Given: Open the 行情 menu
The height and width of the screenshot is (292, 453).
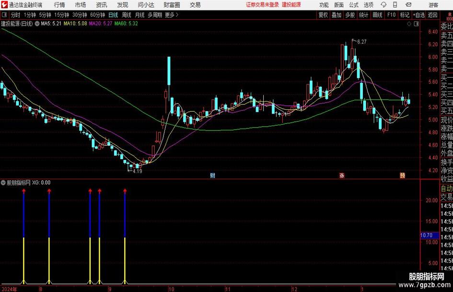Looking at the screenshot, I should [x=59, y=5].
